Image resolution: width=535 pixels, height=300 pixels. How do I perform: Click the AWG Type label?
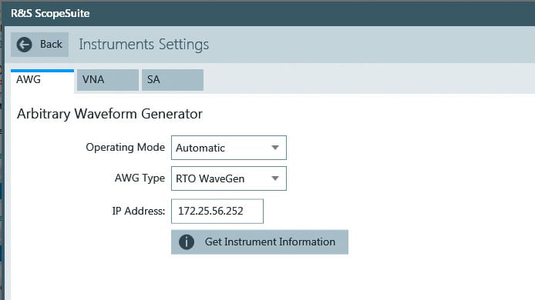140,178
